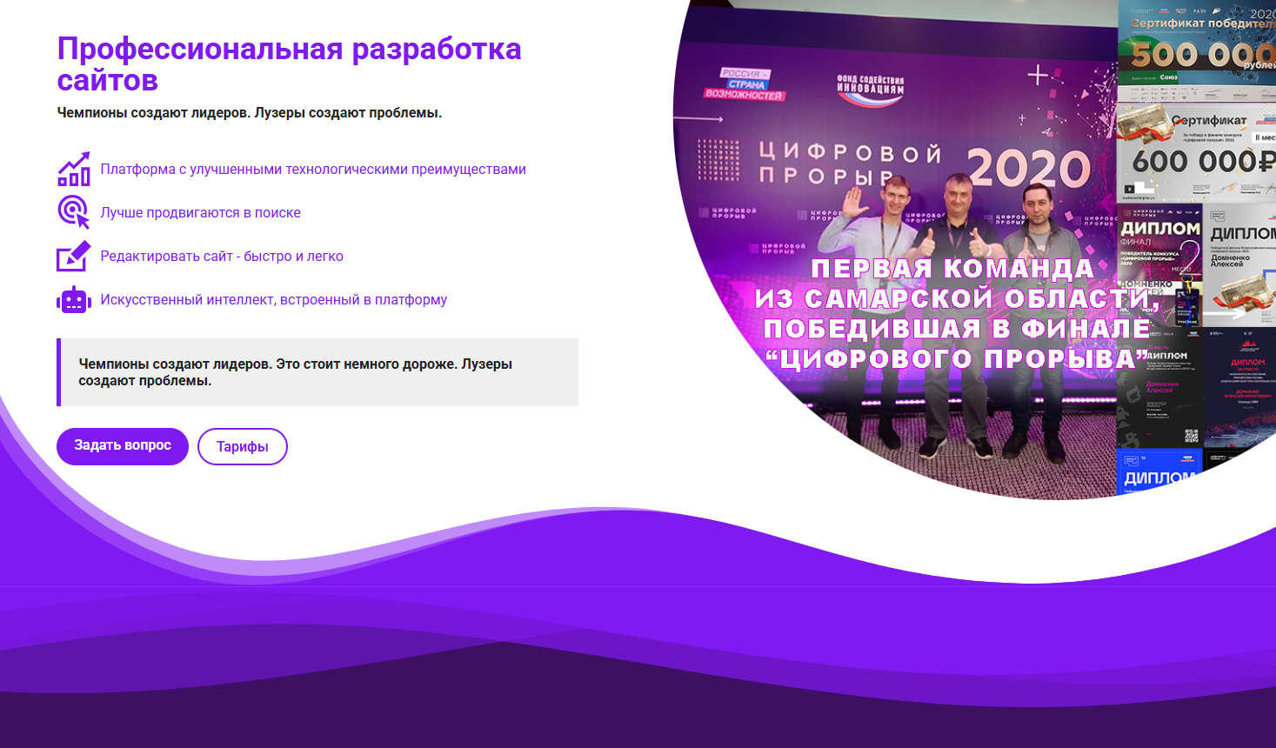The width and height of the screenshot is (1276, 748).
Task: Click the gray quote box about champions
Action: (x=317, y=372)
